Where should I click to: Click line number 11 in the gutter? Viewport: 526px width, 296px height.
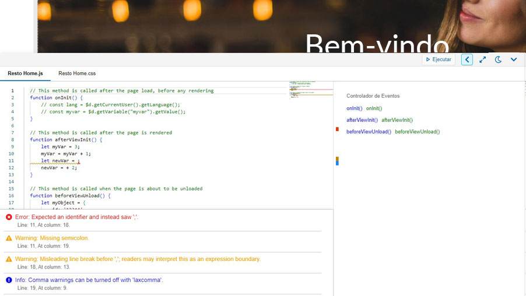[12, 161]
